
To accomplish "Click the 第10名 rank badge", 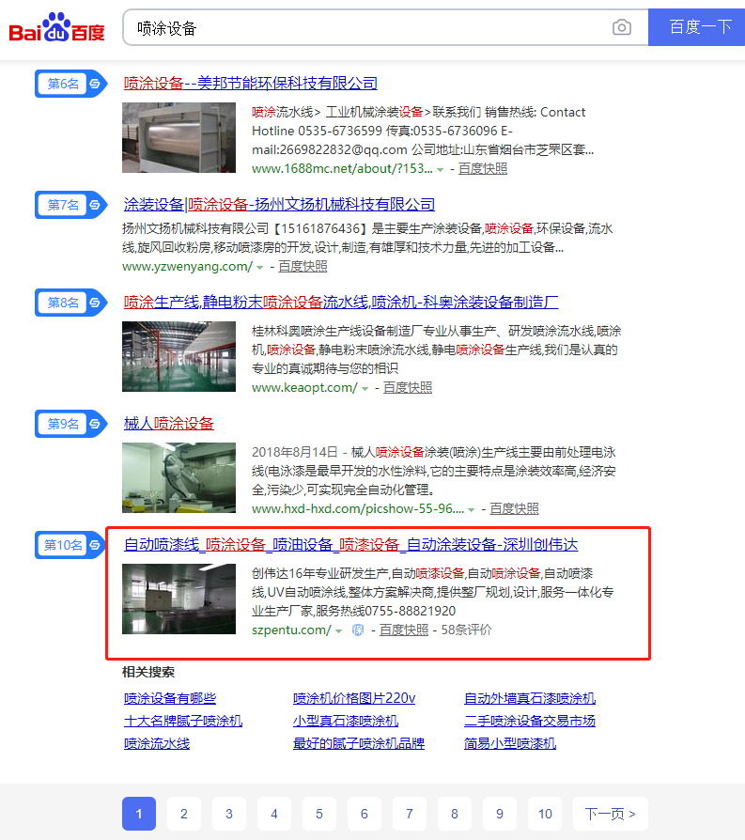I will tap(70, 545).
